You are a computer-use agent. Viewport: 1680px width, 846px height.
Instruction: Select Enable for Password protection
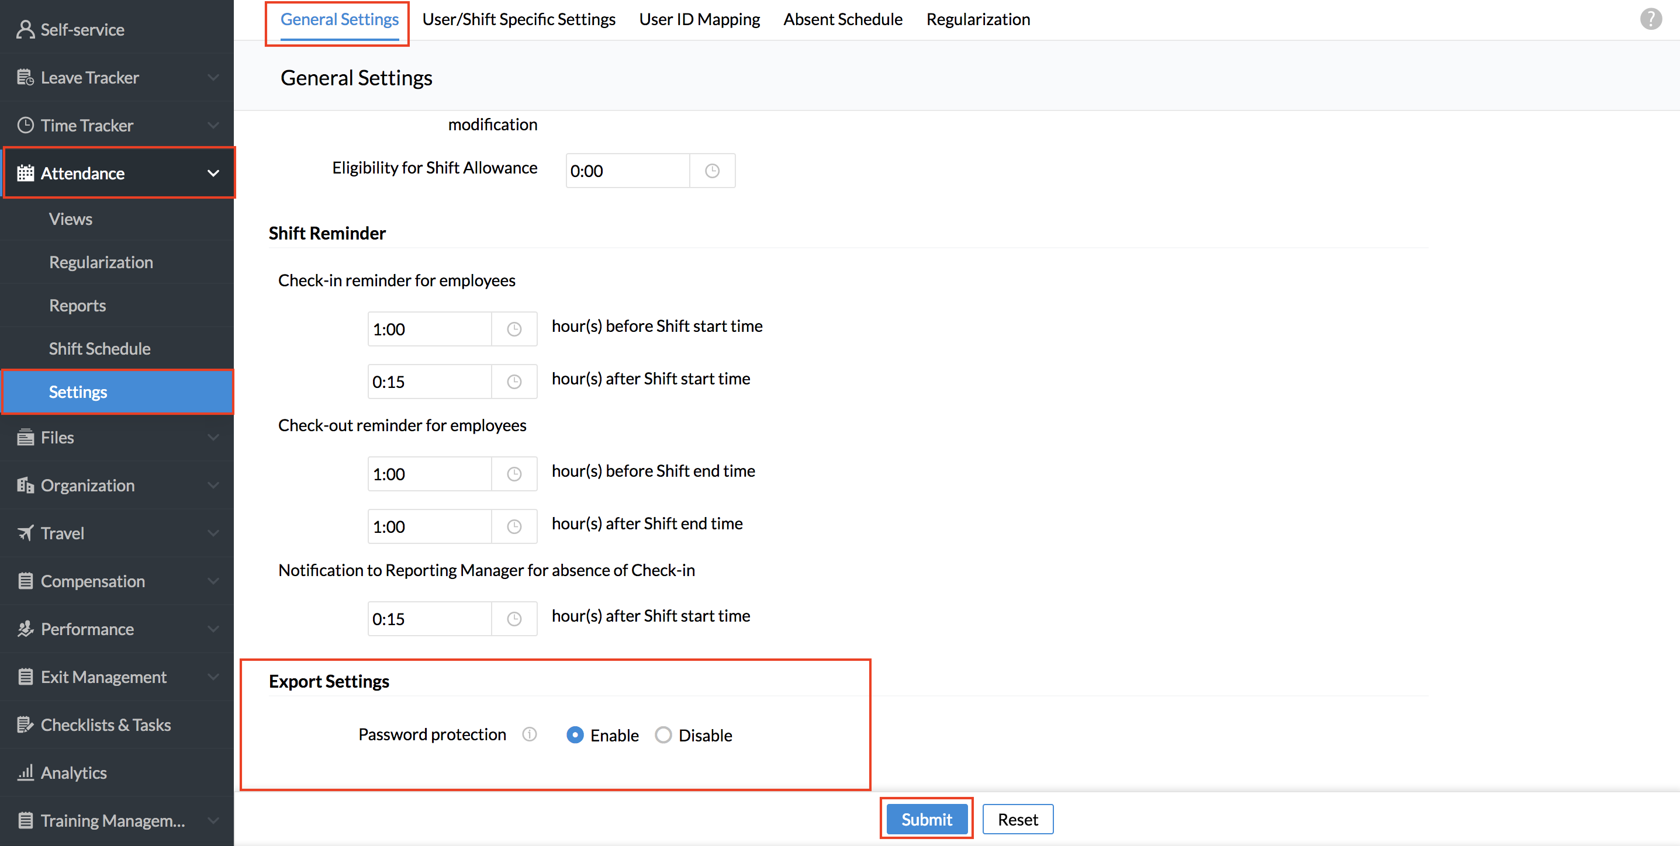pyautogui.click(x=575, y=735)
